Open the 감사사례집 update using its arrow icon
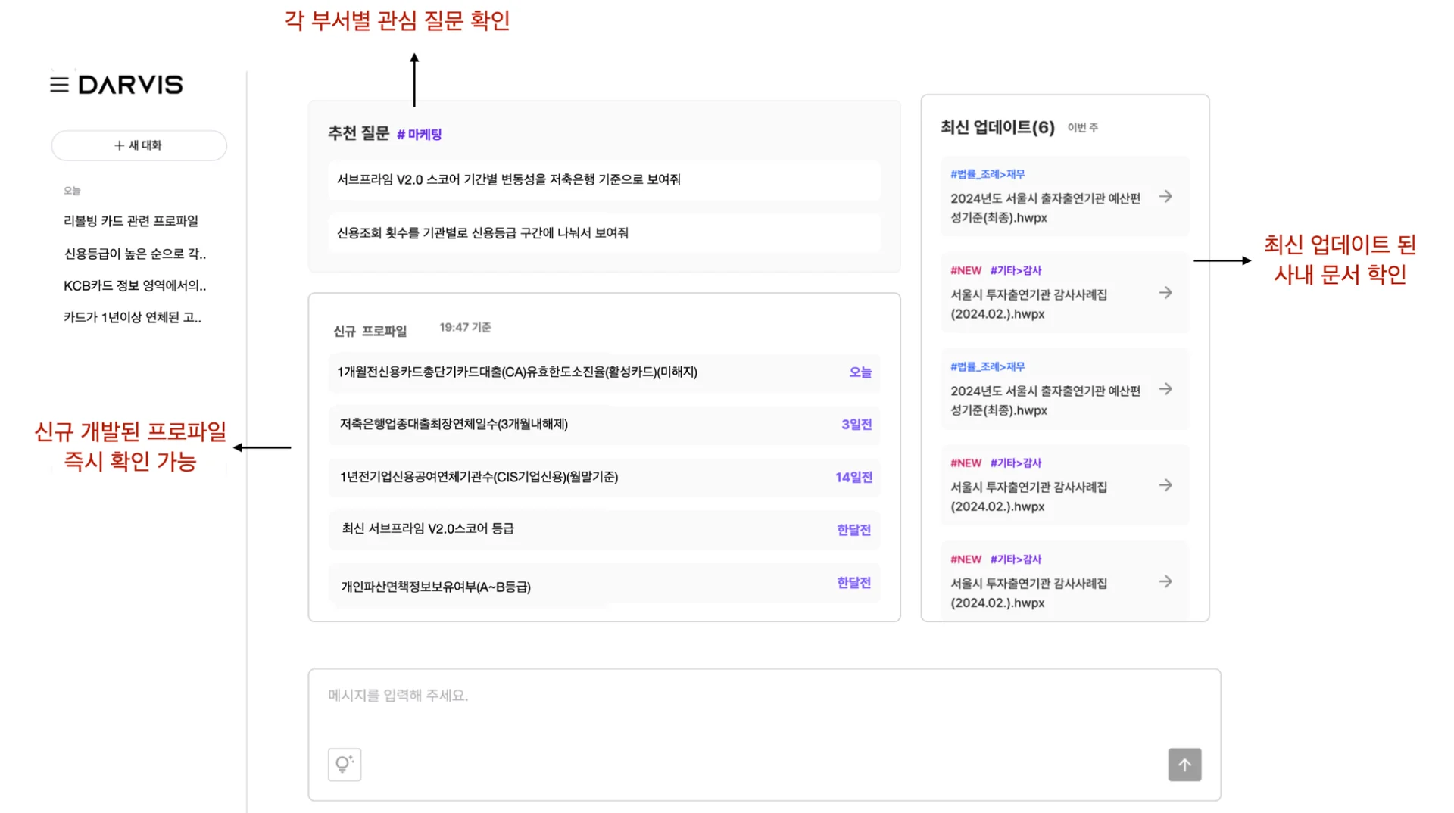 pyautogui.click(x=1165, y=292)
